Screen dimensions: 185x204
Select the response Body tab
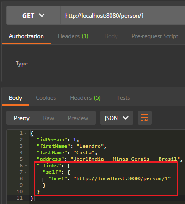click(15, 98)
